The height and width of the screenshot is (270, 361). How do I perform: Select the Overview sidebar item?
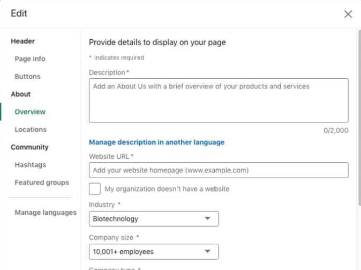point(30,112)
